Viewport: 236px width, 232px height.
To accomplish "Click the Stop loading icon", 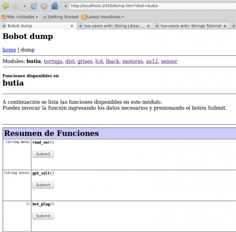I will tap(44, 6).
